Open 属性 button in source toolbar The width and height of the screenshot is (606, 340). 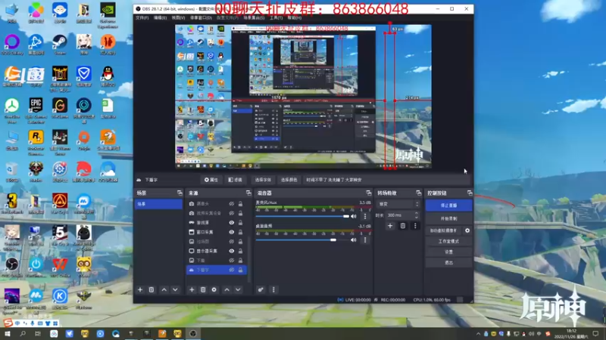[211, 180]
